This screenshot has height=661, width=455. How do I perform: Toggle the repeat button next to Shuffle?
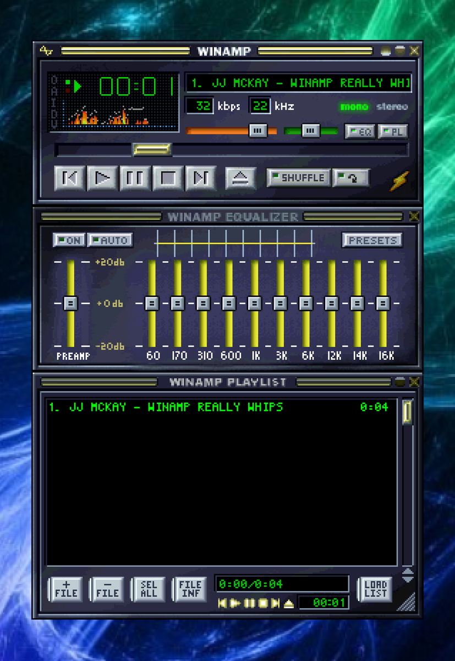(351, 178)
